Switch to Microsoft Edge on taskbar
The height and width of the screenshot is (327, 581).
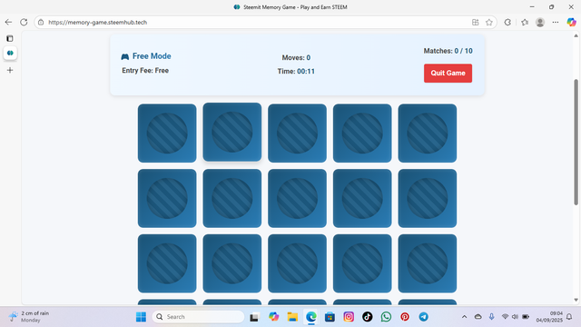tap(311, 317)
